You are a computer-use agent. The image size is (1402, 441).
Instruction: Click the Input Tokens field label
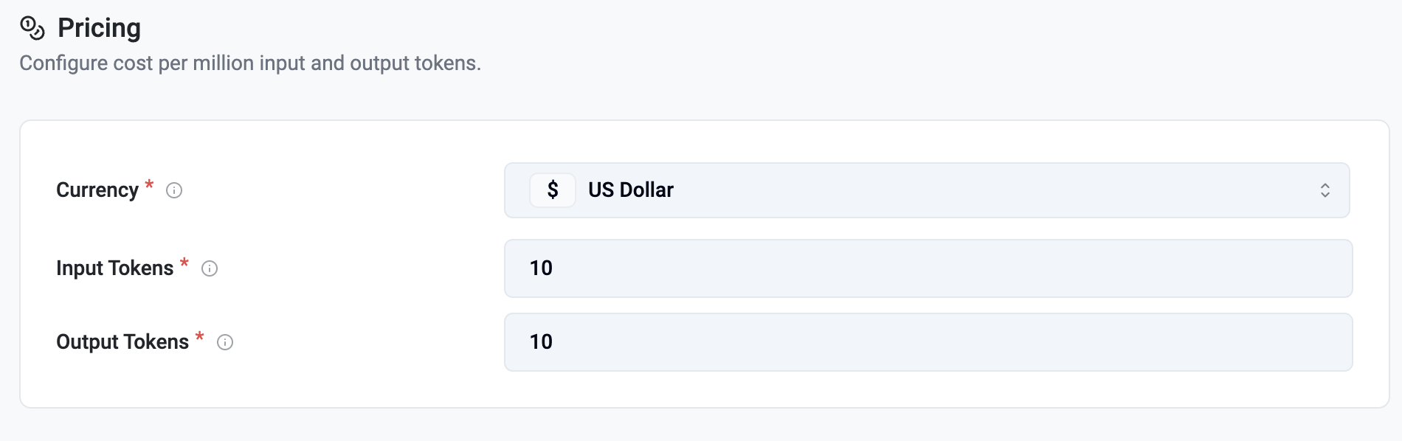pos(114,268)
